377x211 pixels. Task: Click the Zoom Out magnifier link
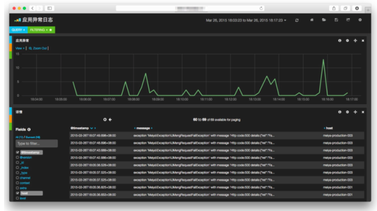coord(38,48)
